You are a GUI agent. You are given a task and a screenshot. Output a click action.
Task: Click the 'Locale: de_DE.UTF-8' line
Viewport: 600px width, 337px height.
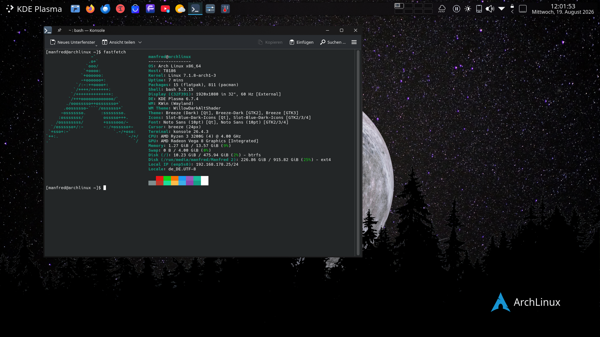(x=172, y=169)
